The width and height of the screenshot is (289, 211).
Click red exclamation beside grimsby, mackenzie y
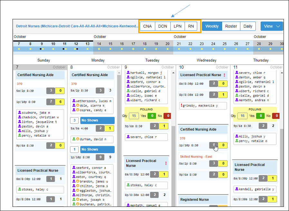click(181, 105)
